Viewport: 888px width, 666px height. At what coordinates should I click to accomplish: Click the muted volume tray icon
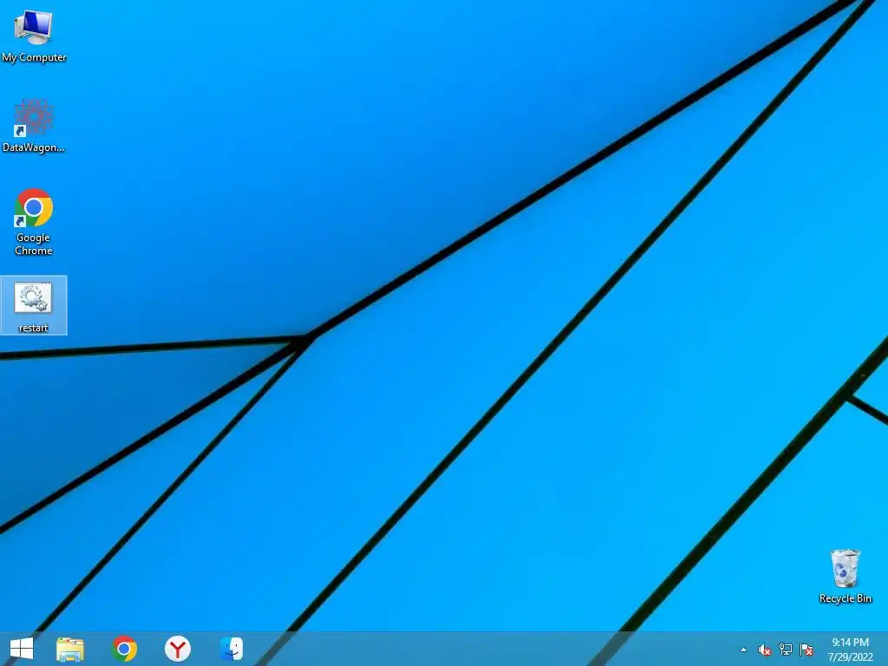pyautogui.click(x=765, y=650)
